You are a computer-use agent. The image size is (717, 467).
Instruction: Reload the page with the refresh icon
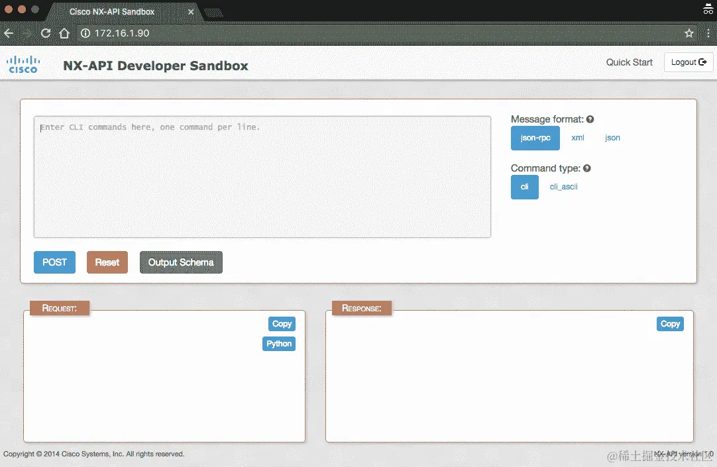45,33
